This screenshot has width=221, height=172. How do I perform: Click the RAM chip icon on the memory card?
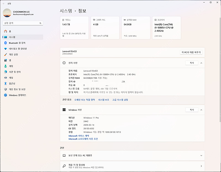[125, 20]
